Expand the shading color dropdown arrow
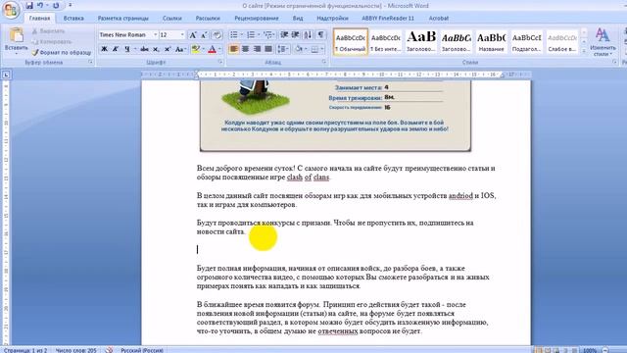The image size is (627, 353). [x=306, y=49]
